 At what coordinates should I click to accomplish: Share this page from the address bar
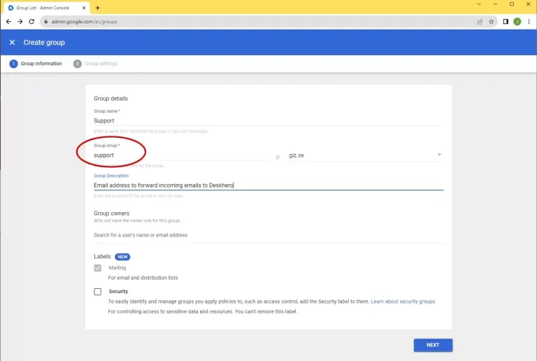480,22
